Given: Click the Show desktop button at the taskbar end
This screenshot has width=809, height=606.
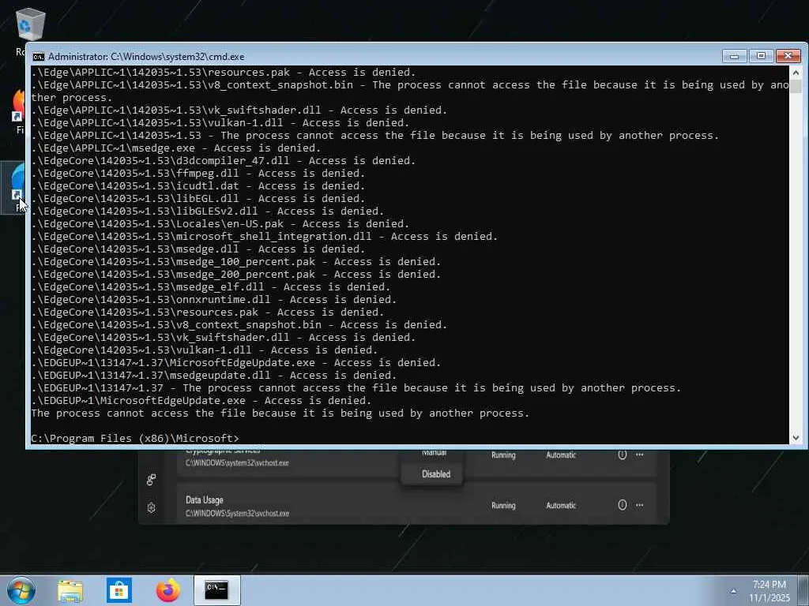Looking at the screenshot, I should [x=803, y=590].
